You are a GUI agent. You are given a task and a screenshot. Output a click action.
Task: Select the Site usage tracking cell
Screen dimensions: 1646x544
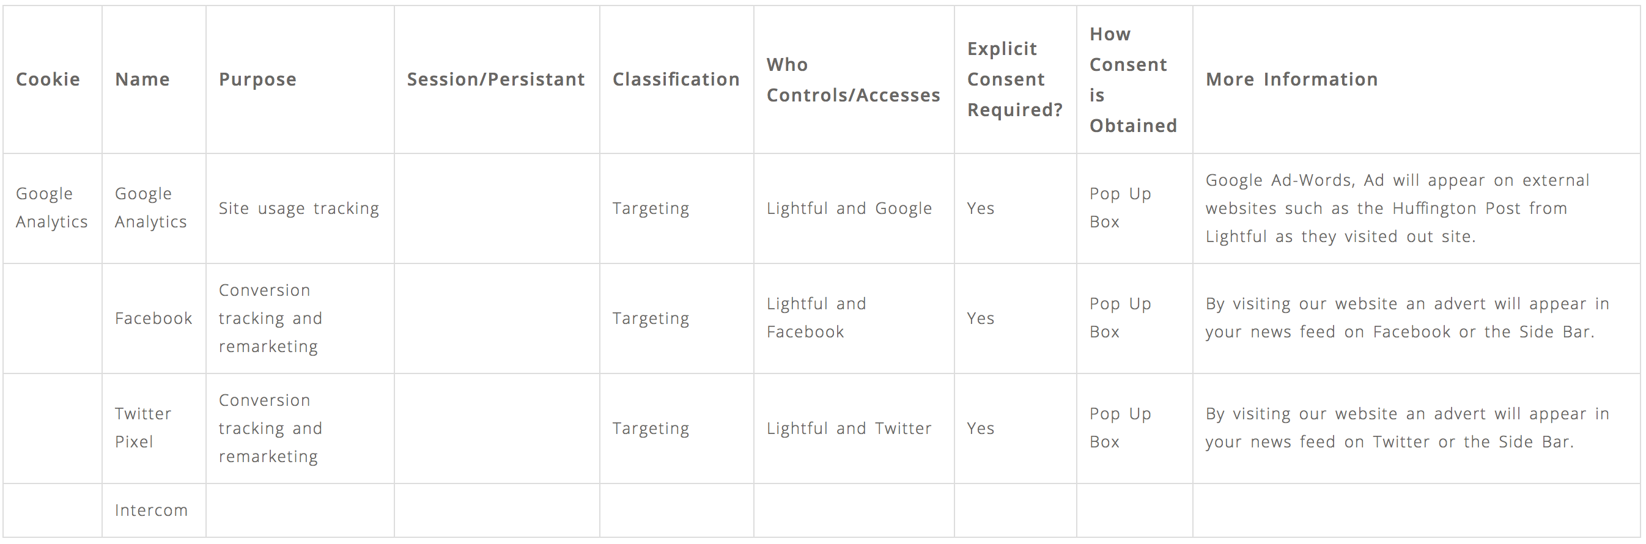(x=298, y=208)
